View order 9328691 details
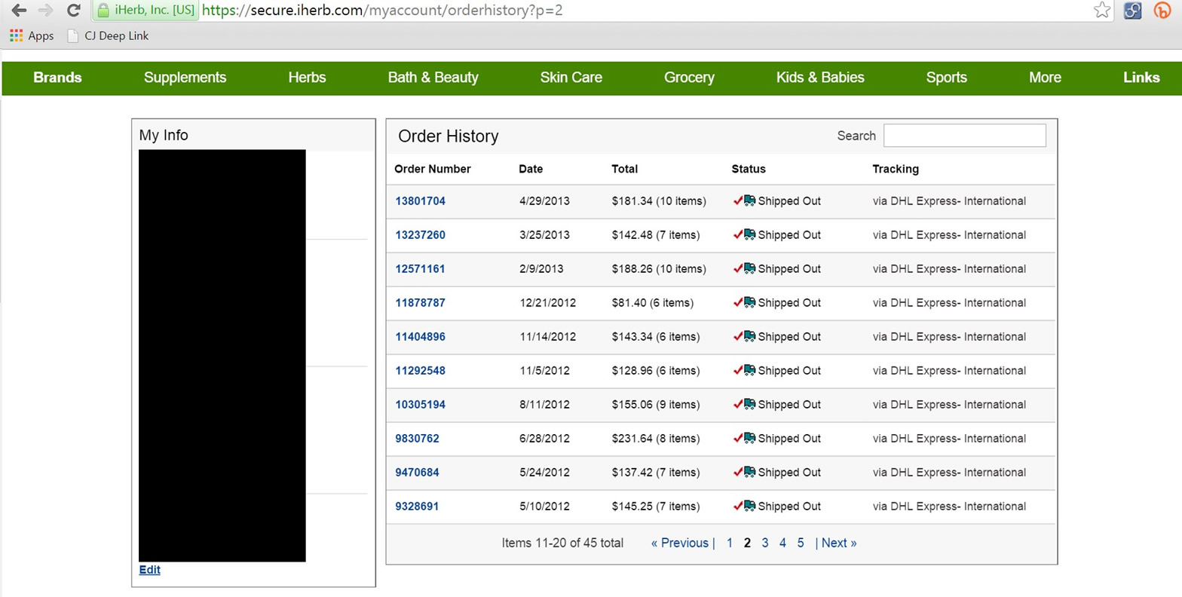Image resolution: width=1182 pixels, height=597 pixels. pyautogui.click(x=417, y=507)
